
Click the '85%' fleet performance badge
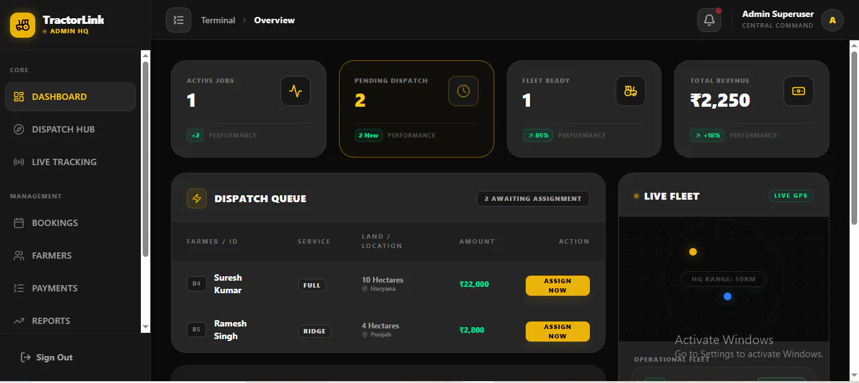click(538, 136)
